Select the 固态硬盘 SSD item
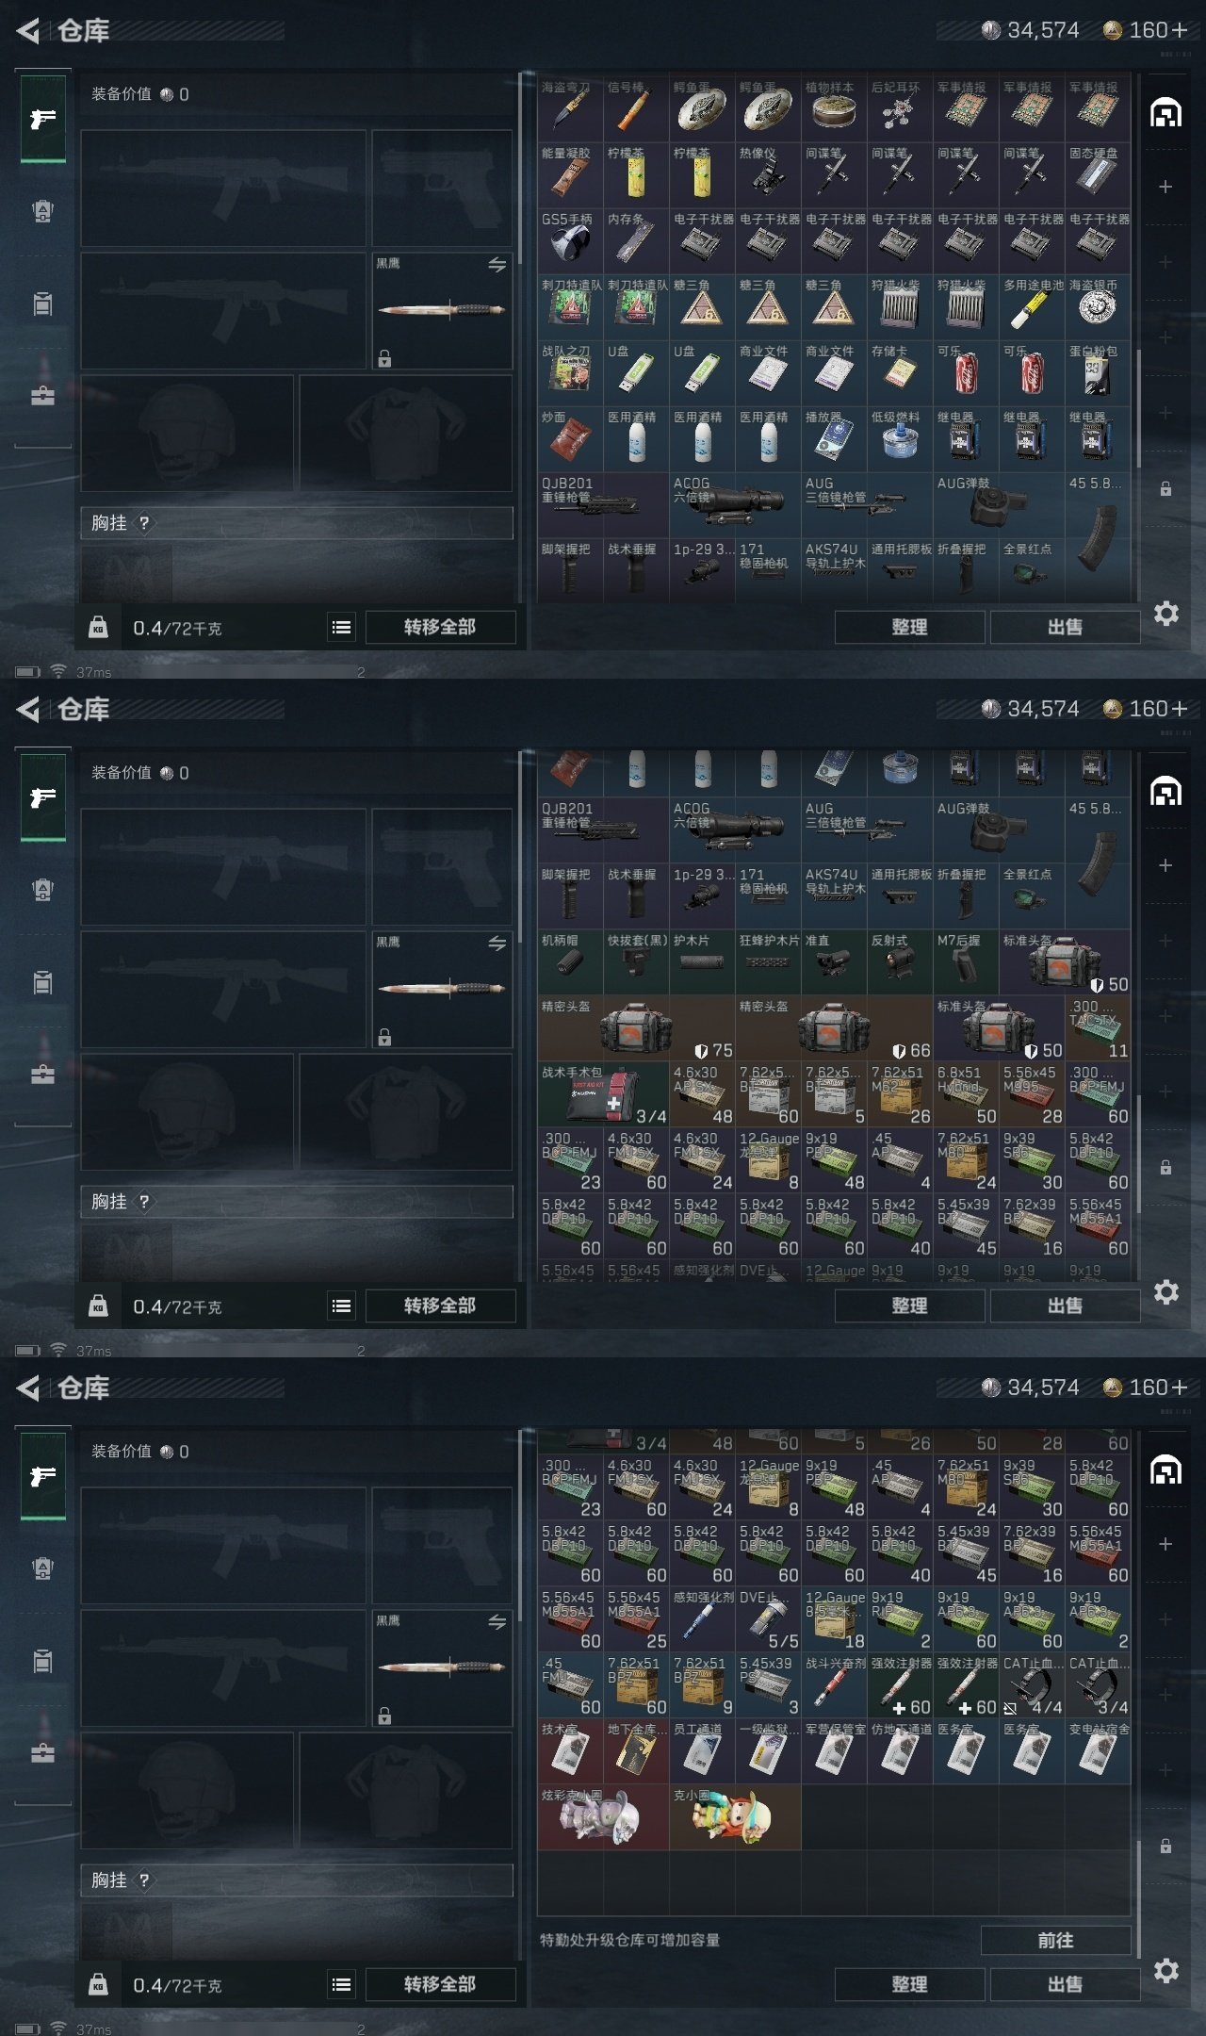 pyautogui.click(x=1098, y=175)
